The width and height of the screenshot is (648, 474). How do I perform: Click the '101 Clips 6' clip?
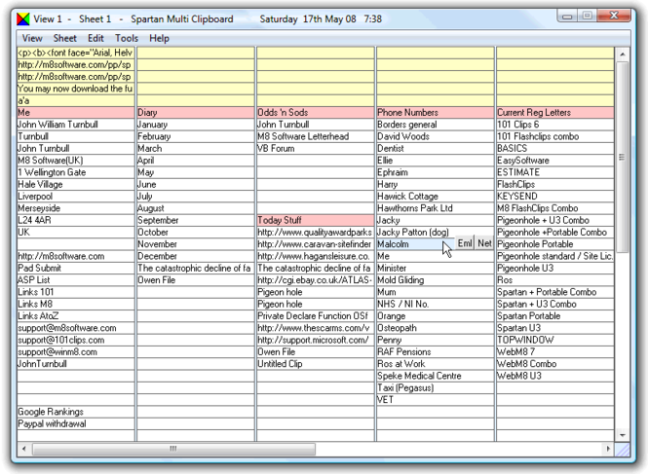click(x=555, y=125)
